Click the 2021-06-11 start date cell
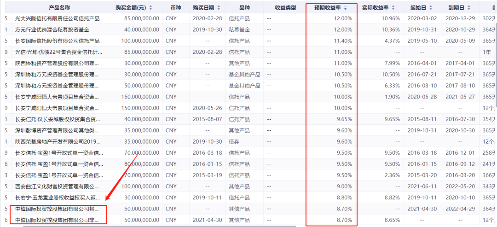This screenshot has height=227, width=497. [422, 186]
